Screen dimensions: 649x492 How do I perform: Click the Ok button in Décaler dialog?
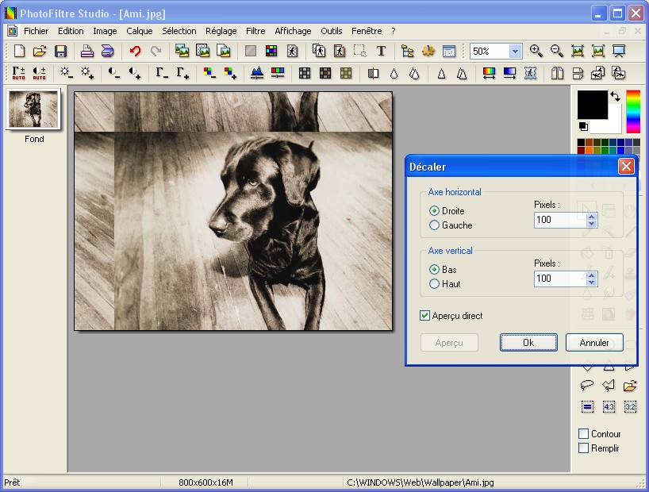528,343
